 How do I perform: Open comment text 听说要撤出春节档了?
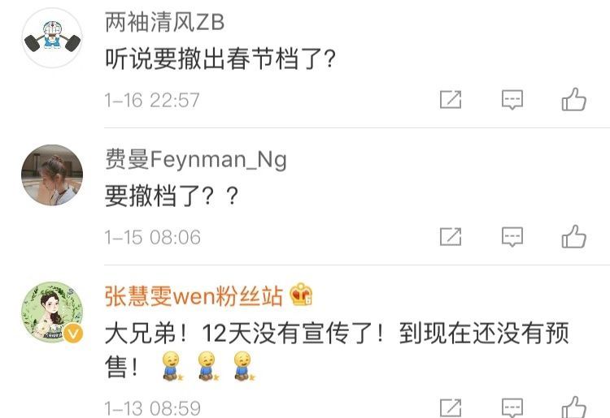[220, 58]
